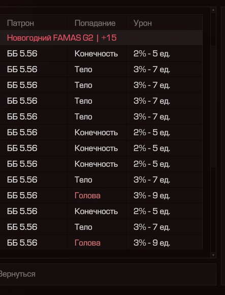Click the Патрон column header
Viewport: 225px width, 295px height.
click(x=20, y=23)
